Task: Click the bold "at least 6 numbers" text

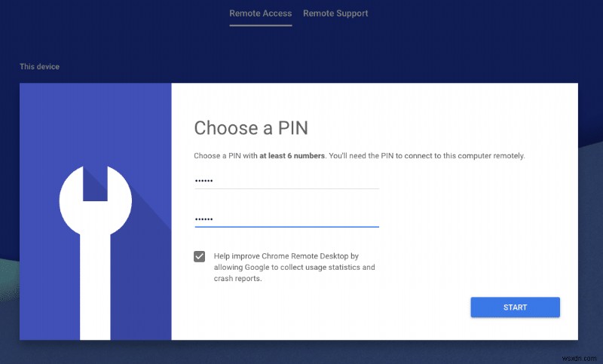Action: pos(292,156)
